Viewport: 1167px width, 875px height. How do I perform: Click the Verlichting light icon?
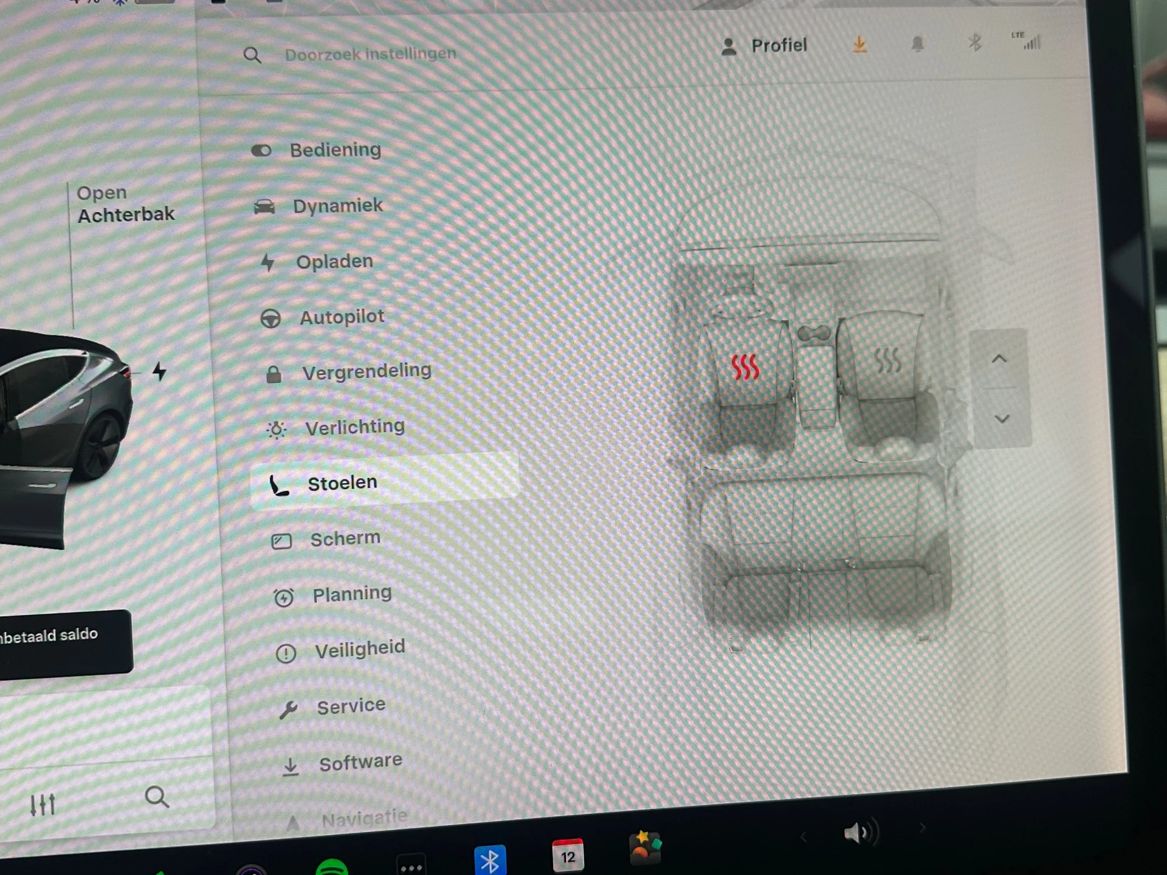[x=277, y=427]
